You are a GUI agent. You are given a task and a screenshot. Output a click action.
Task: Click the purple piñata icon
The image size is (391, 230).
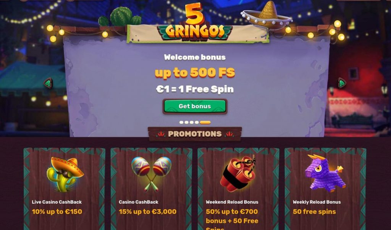(x=325, y=173)
